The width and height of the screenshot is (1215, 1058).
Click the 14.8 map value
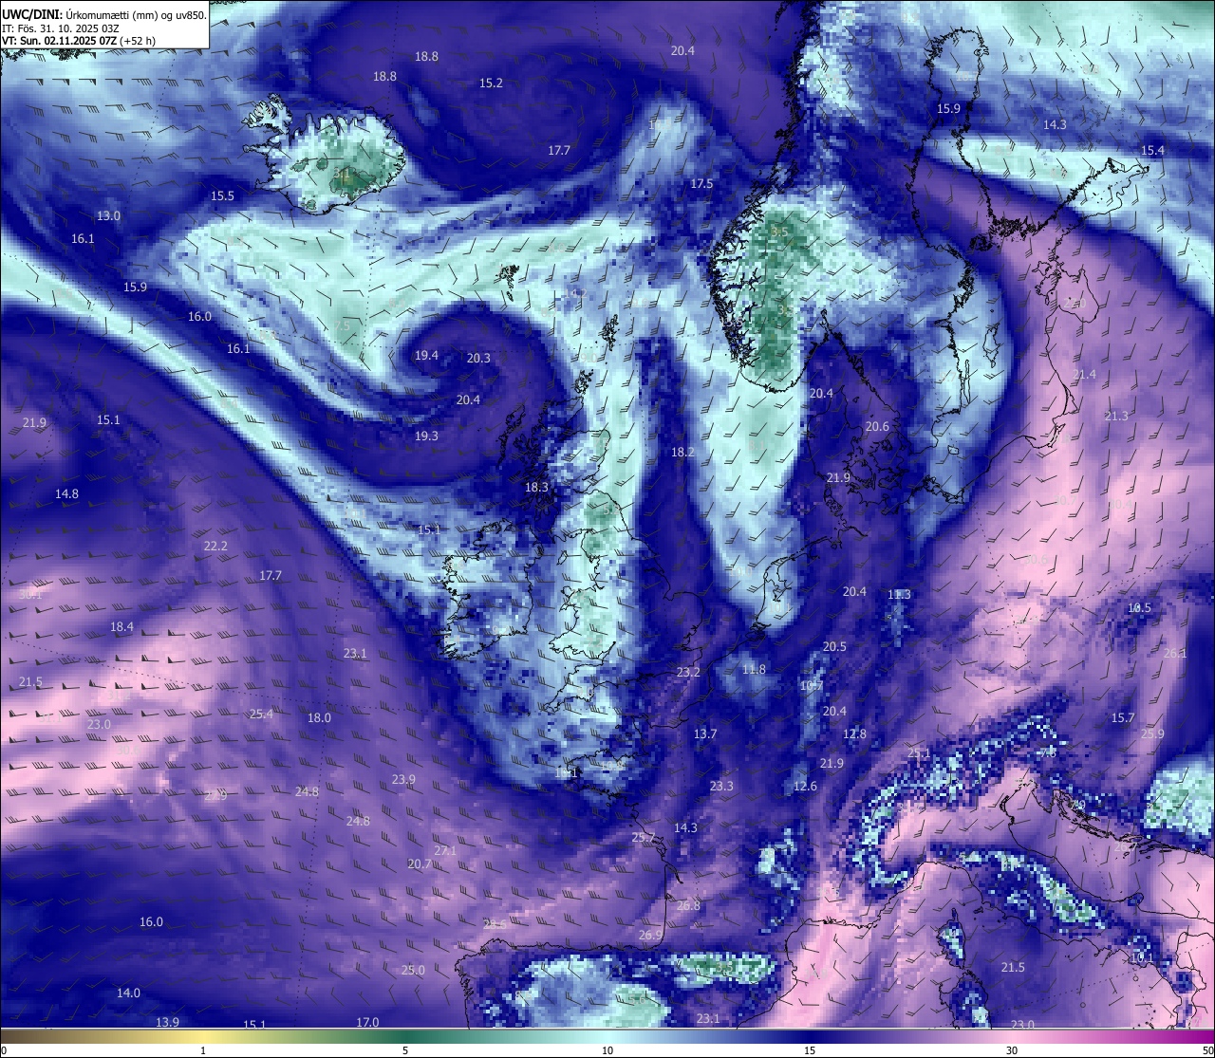(66, 494)
